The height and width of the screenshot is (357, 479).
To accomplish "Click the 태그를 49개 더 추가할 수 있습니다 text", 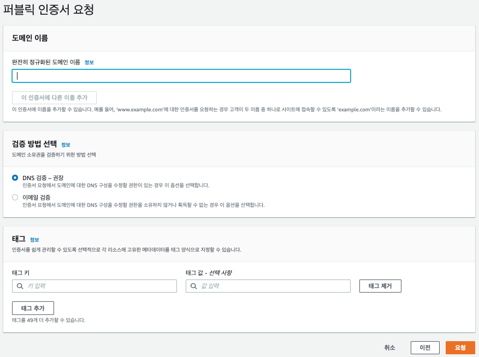I will coord(49,320).
